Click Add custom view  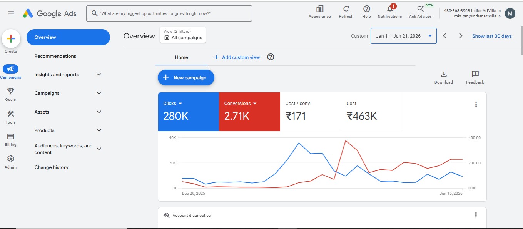pos(237,57)
